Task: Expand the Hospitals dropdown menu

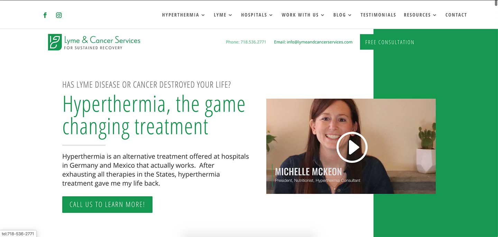Action: click(257, 15)
